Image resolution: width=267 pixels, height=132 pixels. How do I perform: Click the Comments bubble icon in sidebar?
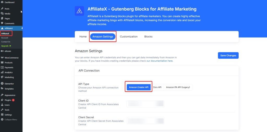pyautogui.click(x=2, y=23)
